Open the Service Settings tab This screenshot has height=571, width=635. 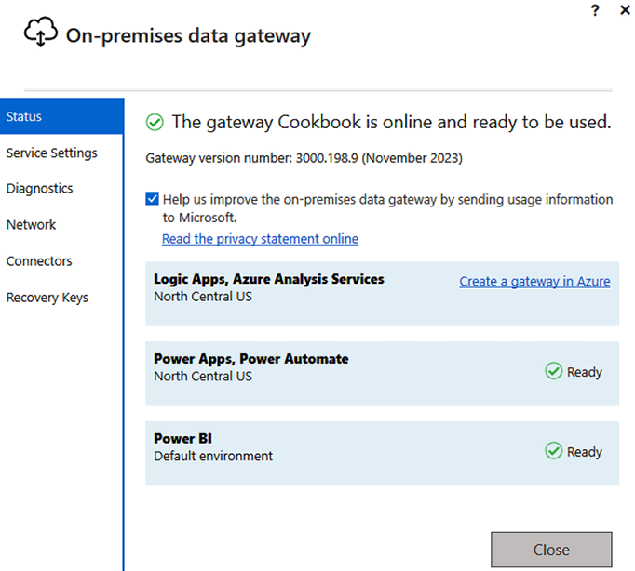(x=52, y=153)
